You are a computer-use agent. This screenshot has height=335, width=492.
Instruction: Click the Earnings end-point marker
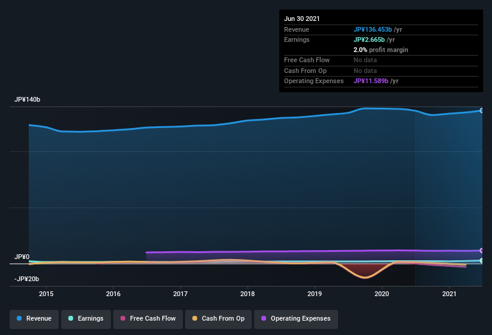point(481,260)
